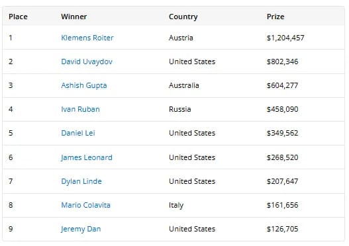The width and height of the screenshot is (349, 246).
Task: Click the Ashish Gupta link
Action: tap(84, 85)
